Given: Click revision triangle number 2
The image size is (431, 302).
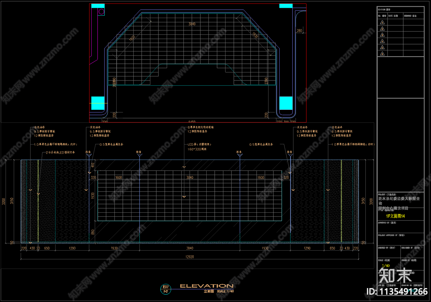Looking at the screenshot, I should [382, 29].
